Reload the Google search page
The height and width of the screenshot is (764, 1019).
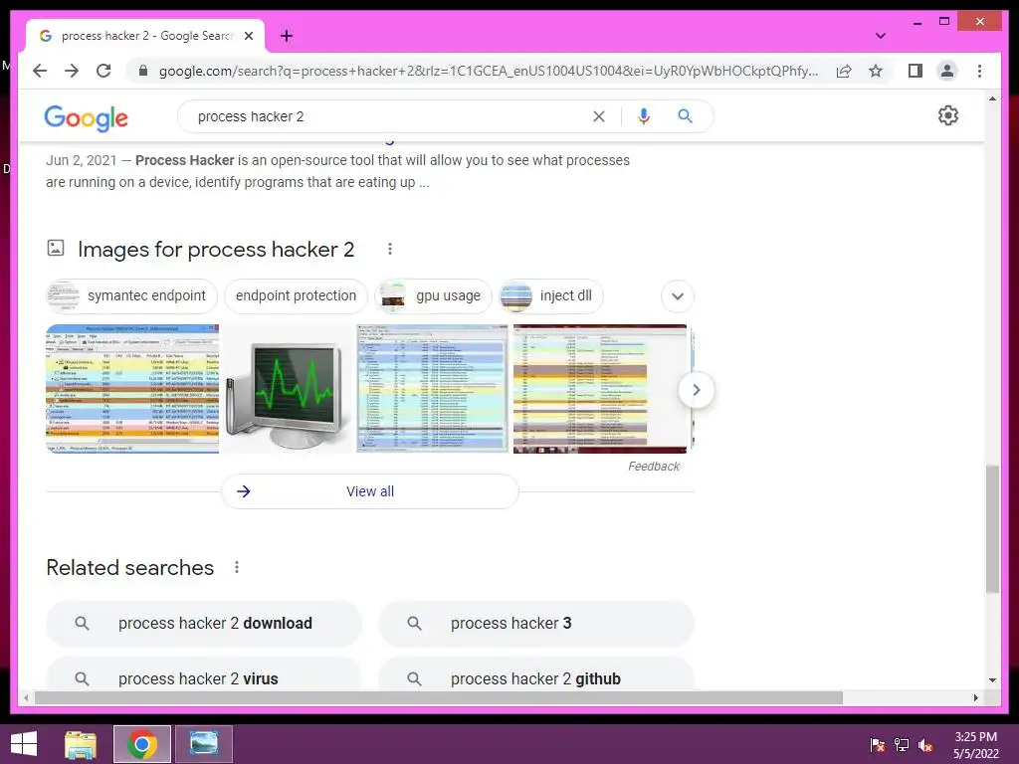click(x=103, y=71)
